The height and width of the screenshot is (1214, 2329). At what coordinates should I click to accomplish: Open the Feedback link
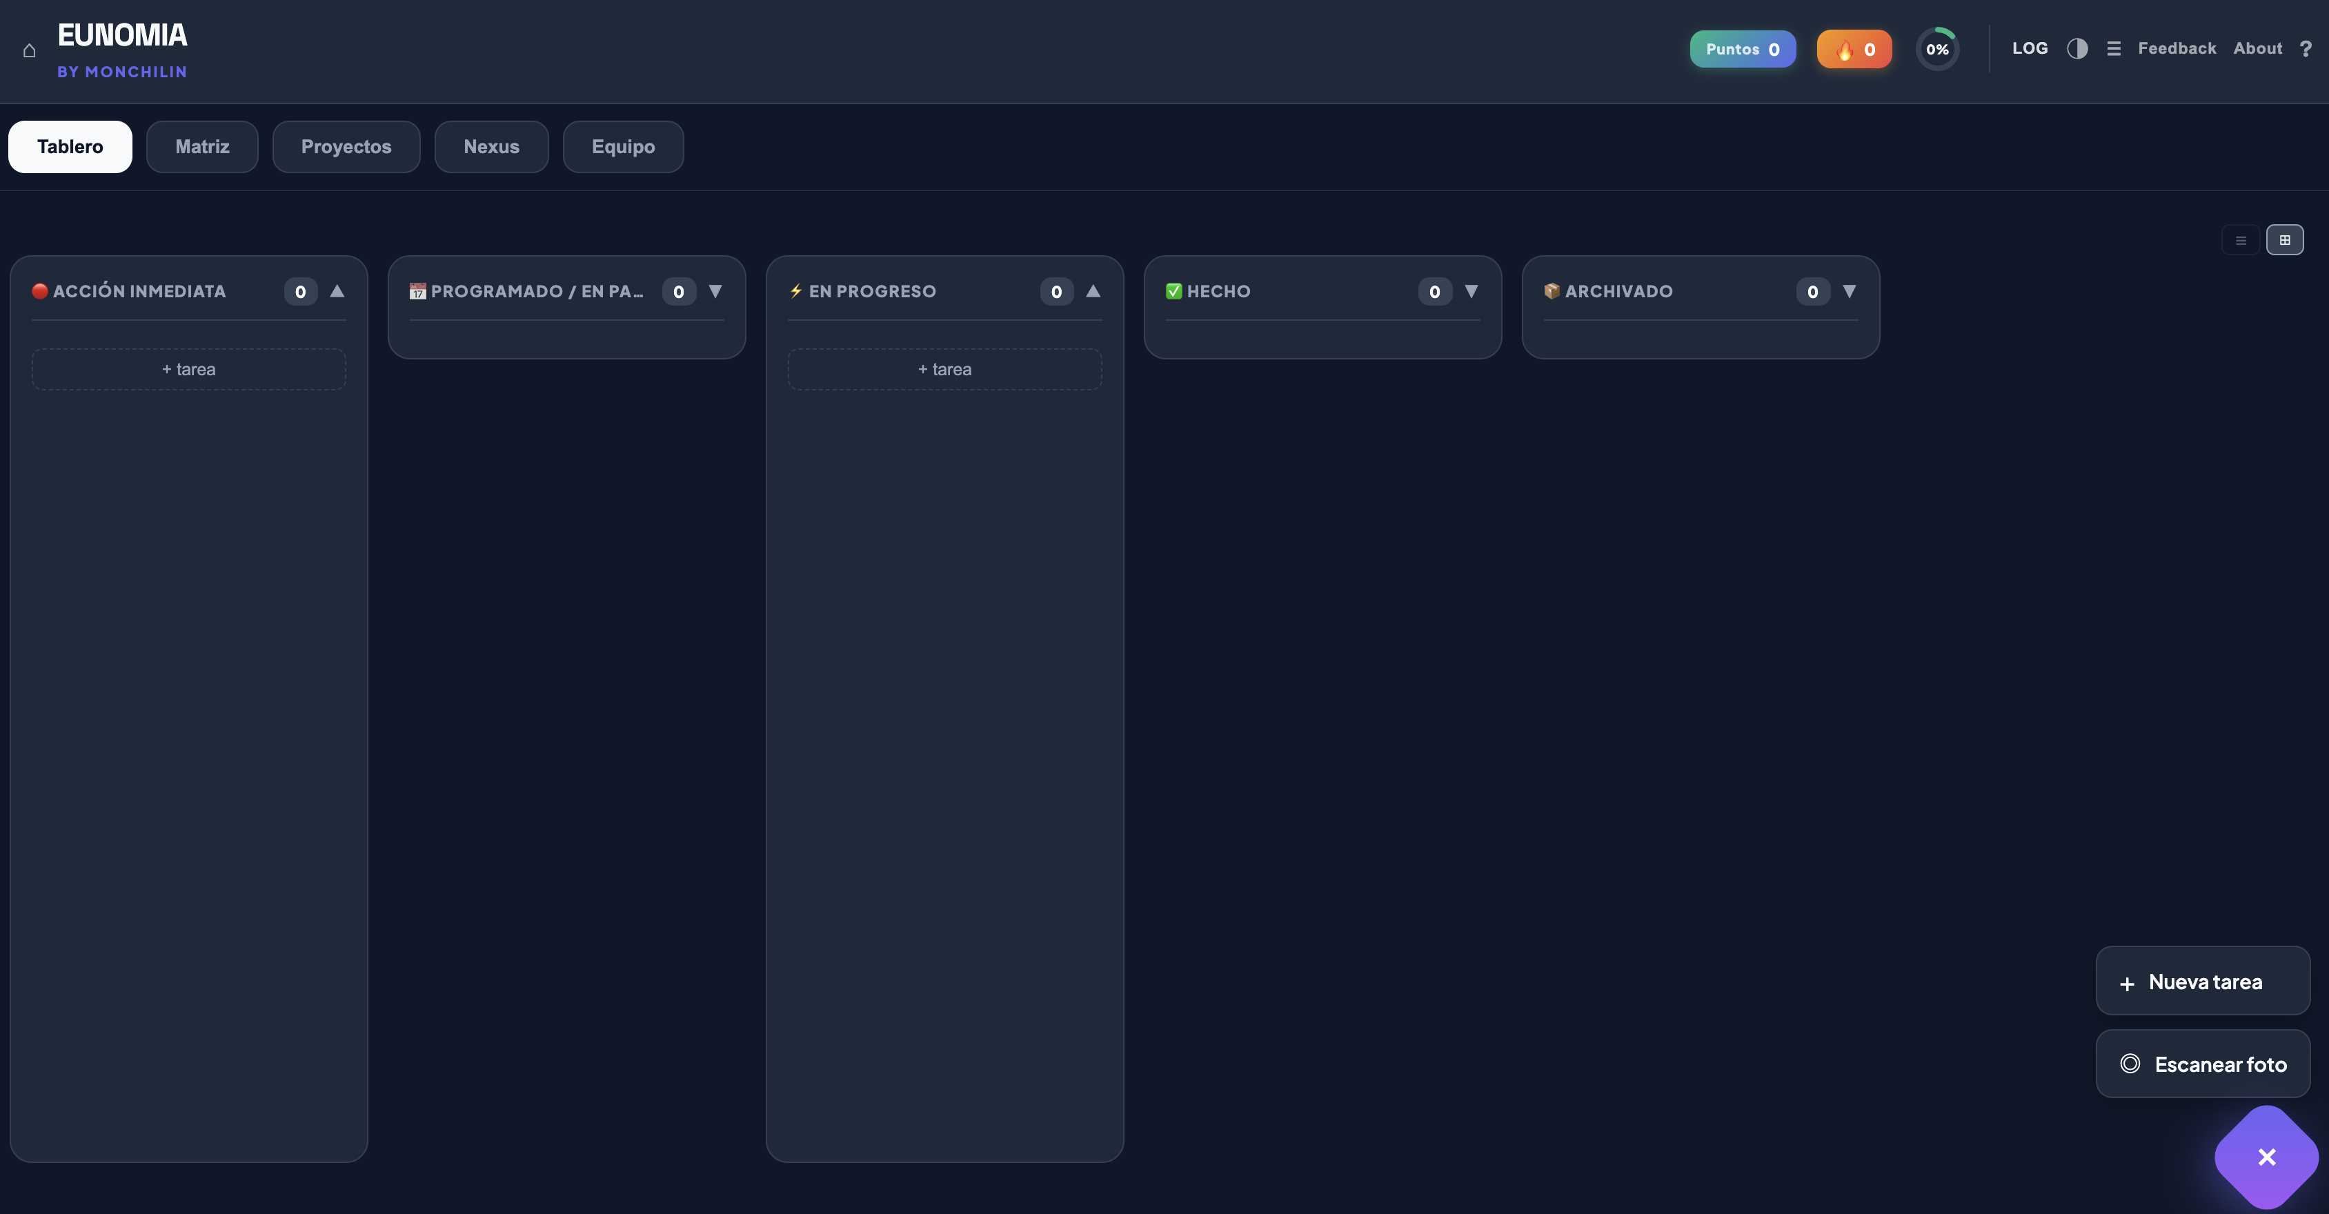click(2177, 48)
